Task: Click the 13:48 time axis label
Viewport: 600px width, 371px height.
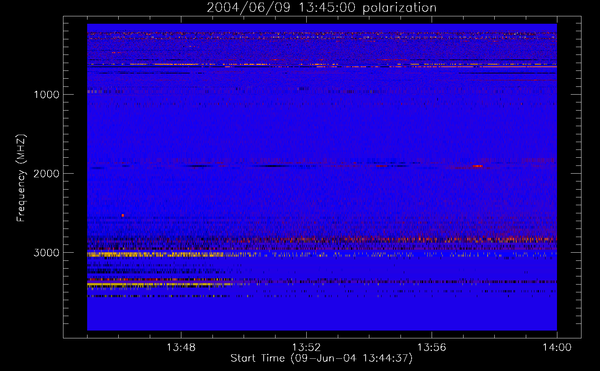Action: 181,348
